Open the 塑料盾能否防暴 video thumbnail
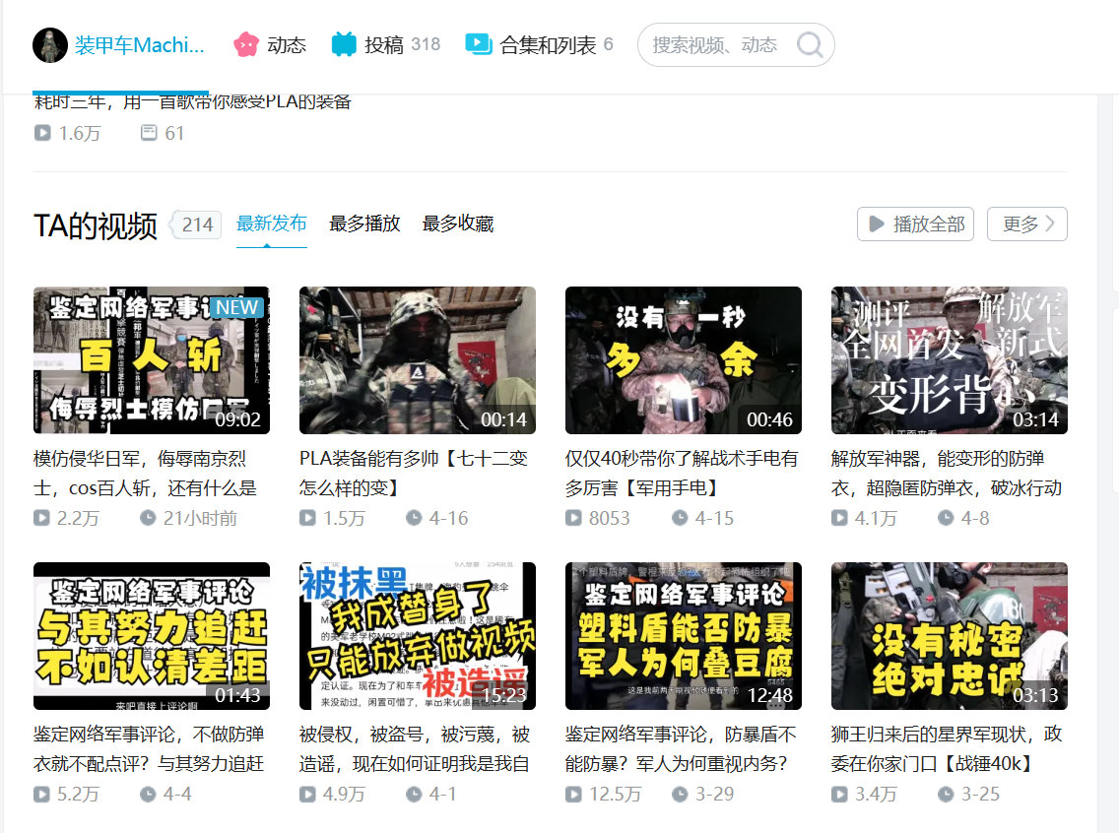Image resolution: width=1119 pixels, height=833 pixels. (x=684, y=636)
